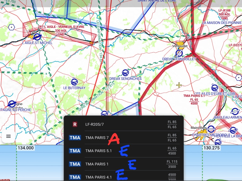
Task: Tap the ZRT L'Aigle - Verneuil d'Avre label
Action: pos(61,27)
